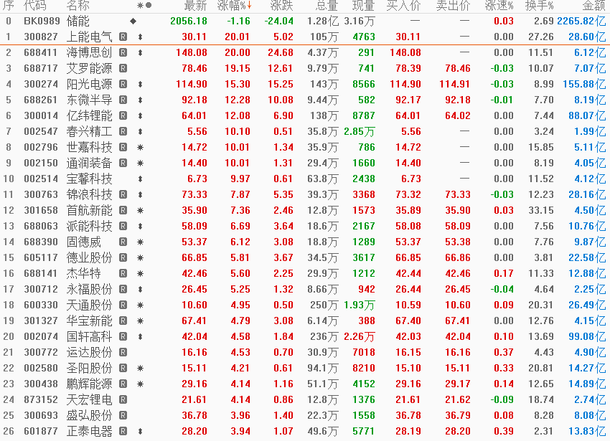Click the R badge beside 锦浪科技
The width and height of the screenshot is (610, 441).
click(x=123, y=194)
